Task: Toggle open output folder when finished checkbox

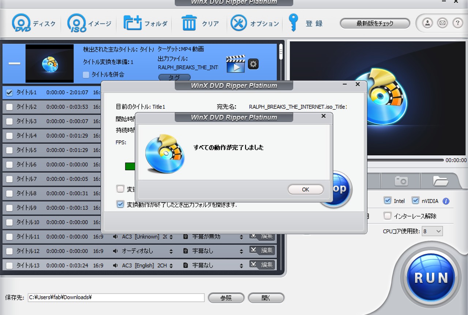Action: [120, 204]
